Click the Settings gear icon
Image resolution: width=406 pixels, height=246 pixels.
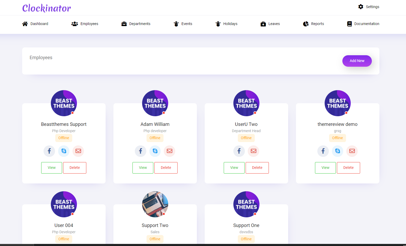(x=361, y=7)
